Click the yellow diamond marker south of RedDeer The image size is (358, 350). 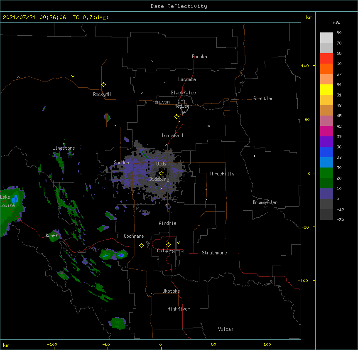[x=177, y=117]
